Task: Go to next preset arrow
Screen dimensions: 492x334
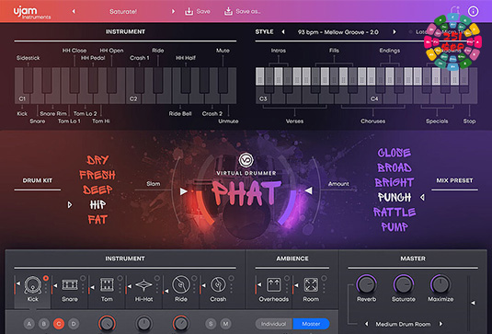Action: [x=173, y=11]
